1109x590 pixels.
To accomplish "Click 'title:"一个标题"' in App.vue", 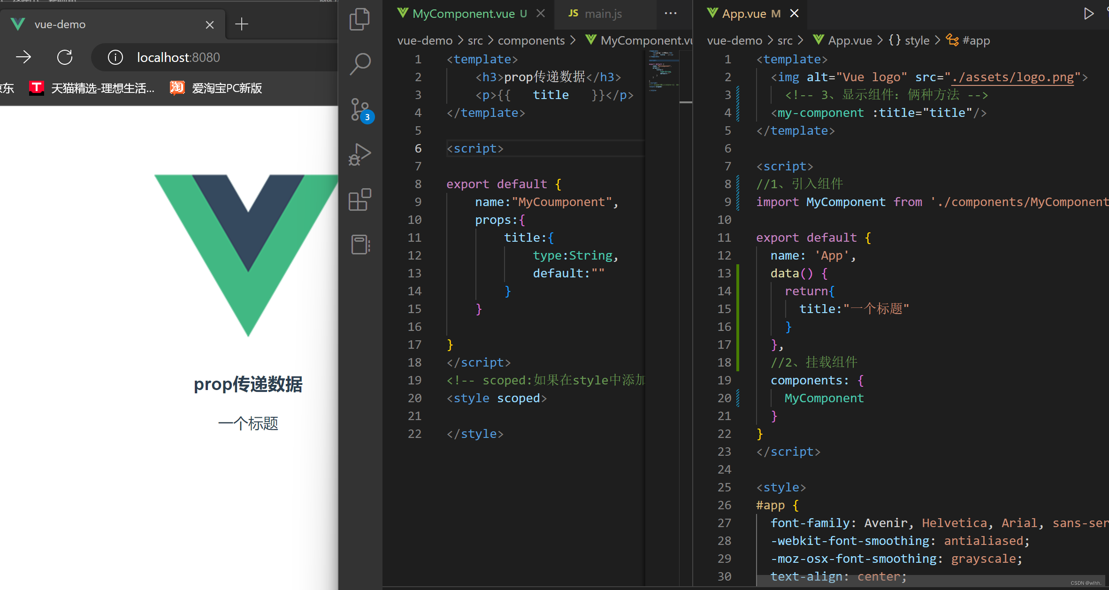I will click(x=854, y=309).
